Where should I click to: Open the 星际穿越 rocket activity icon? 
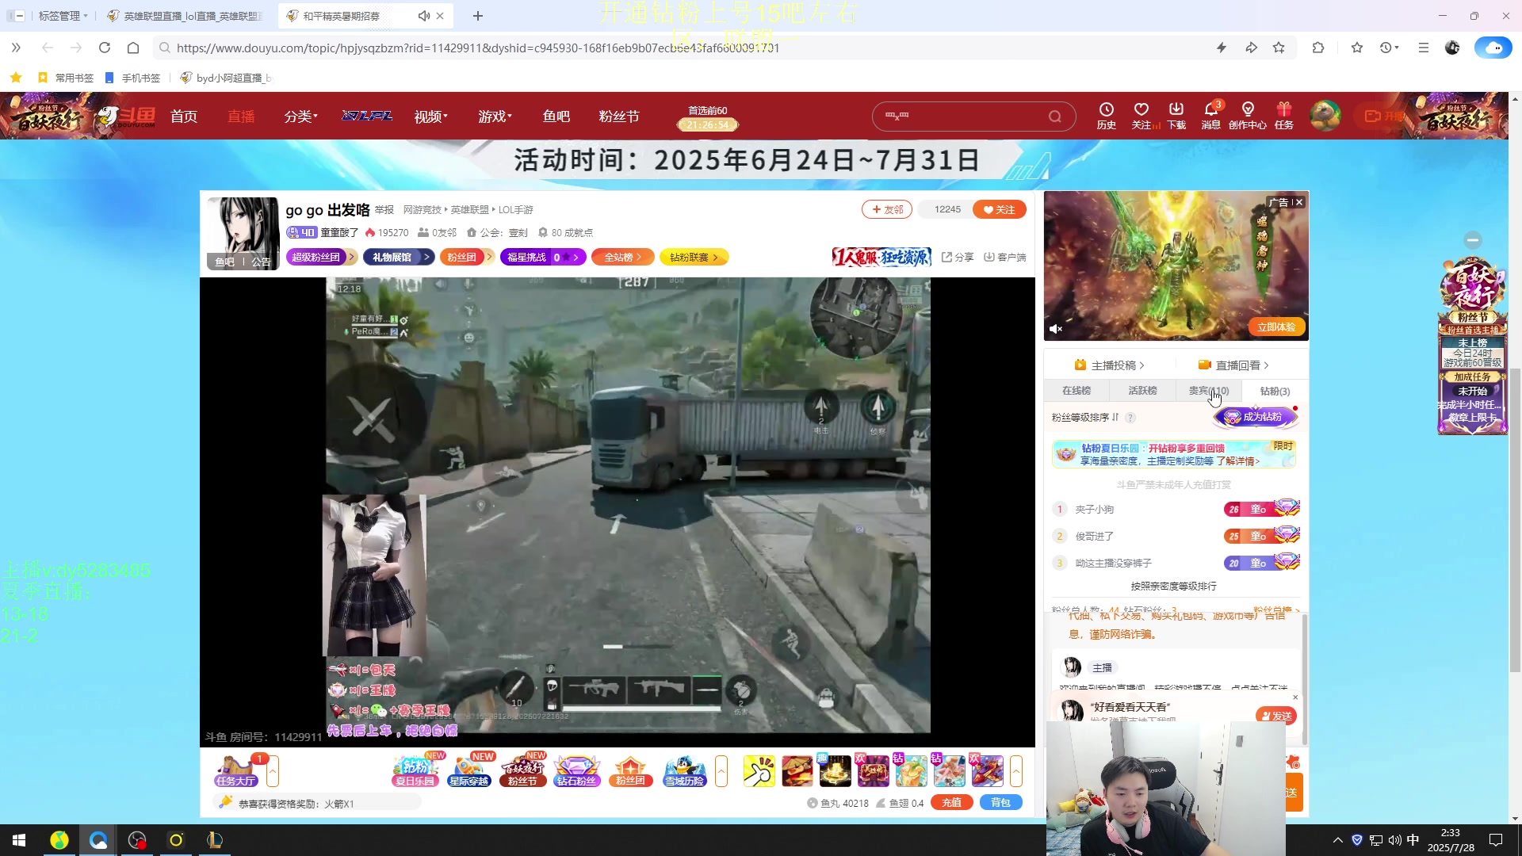tap(469, 770)
